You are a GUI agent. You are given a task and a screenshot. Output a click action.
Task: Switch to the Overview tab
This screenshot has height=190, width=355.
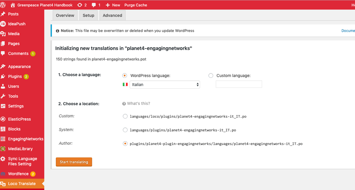click(x=65, y=15)
